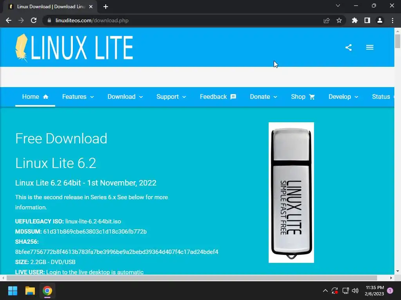Close the Linux Download tab

91,7
